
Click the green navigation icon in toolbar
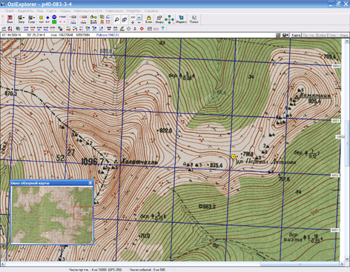point(54,21)
